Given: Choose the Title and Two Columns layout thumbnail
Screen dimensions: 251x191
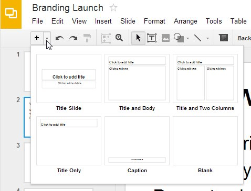Looking at the screenshot, I should pyautogui.click(x=205, y=78).
